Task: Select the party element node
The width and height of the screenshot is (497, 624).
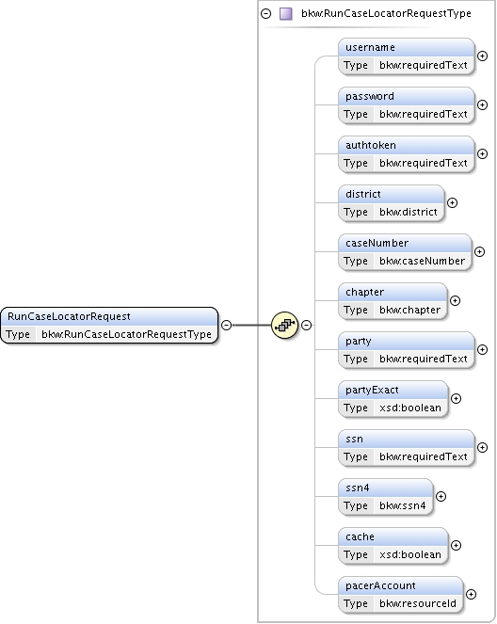Action: pos(407,350)
